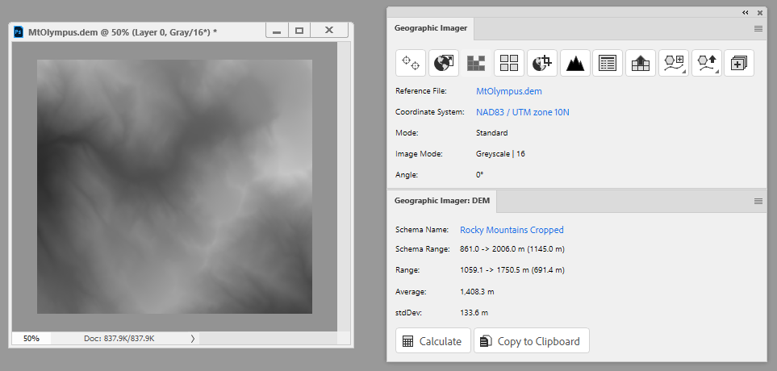Click the NAD83 / UTM zone 10N link
Image resolution: width=777 pixels, height=371 pixels.
[523, 112]
